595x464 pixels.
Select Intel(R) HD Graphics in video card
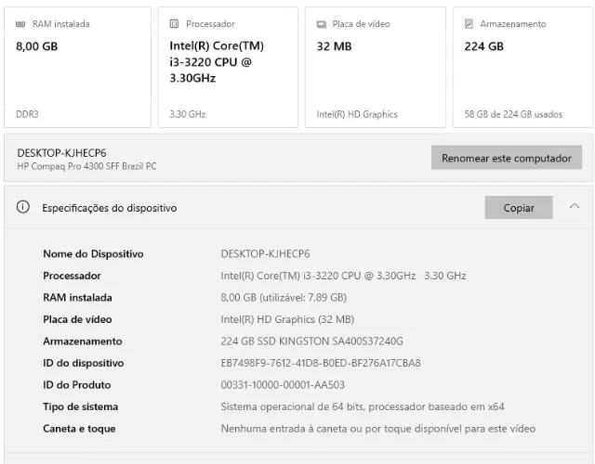pyautogui.click(x=357, y=114)
